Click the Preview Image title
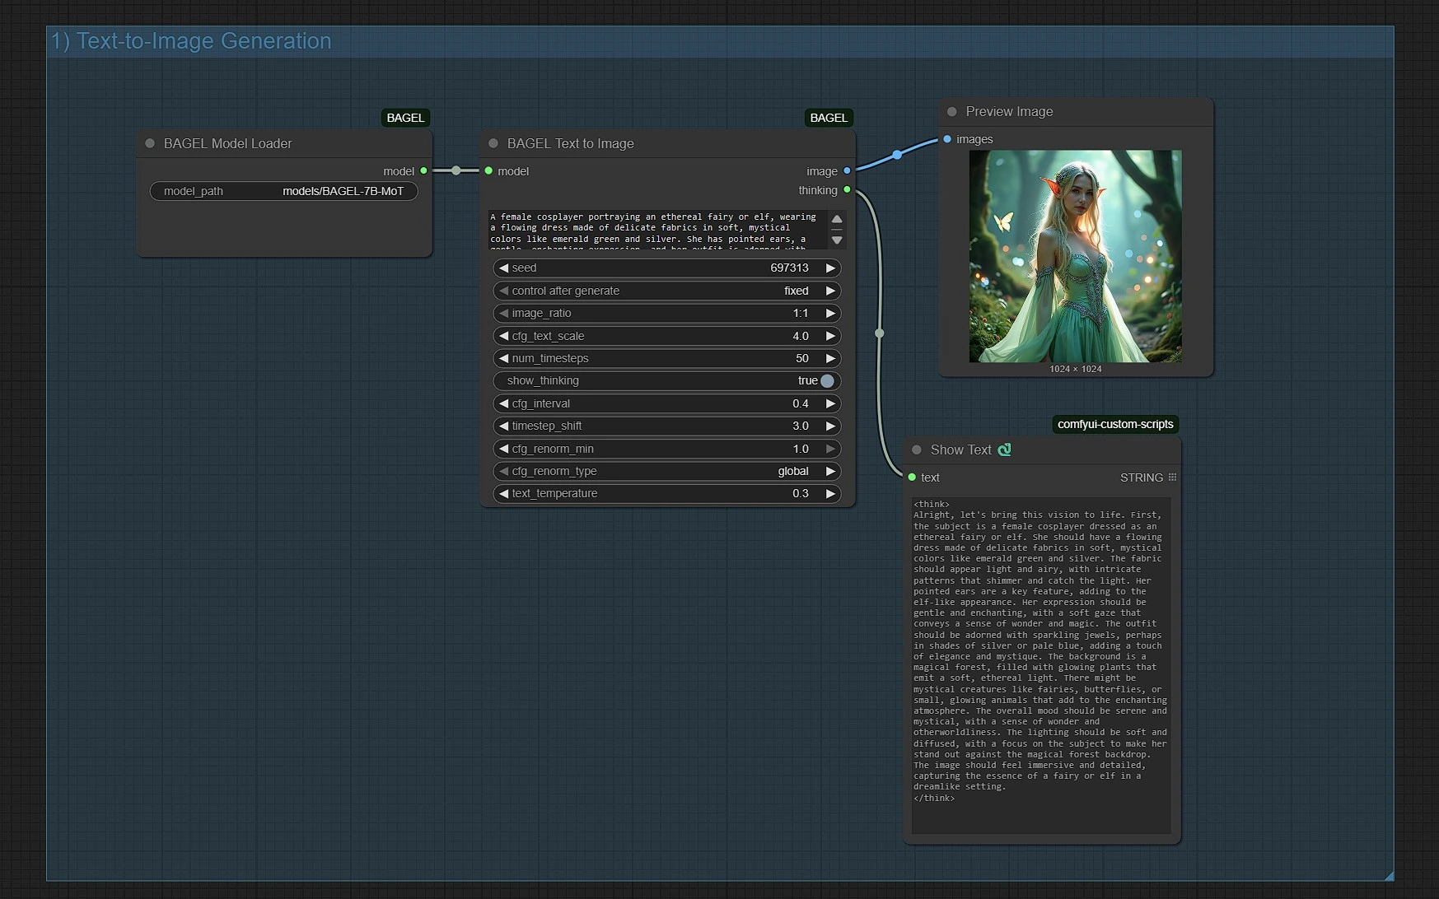The width and height of the screenshot is (1439, 899). pyautogui.click(x=1009, y=111)
